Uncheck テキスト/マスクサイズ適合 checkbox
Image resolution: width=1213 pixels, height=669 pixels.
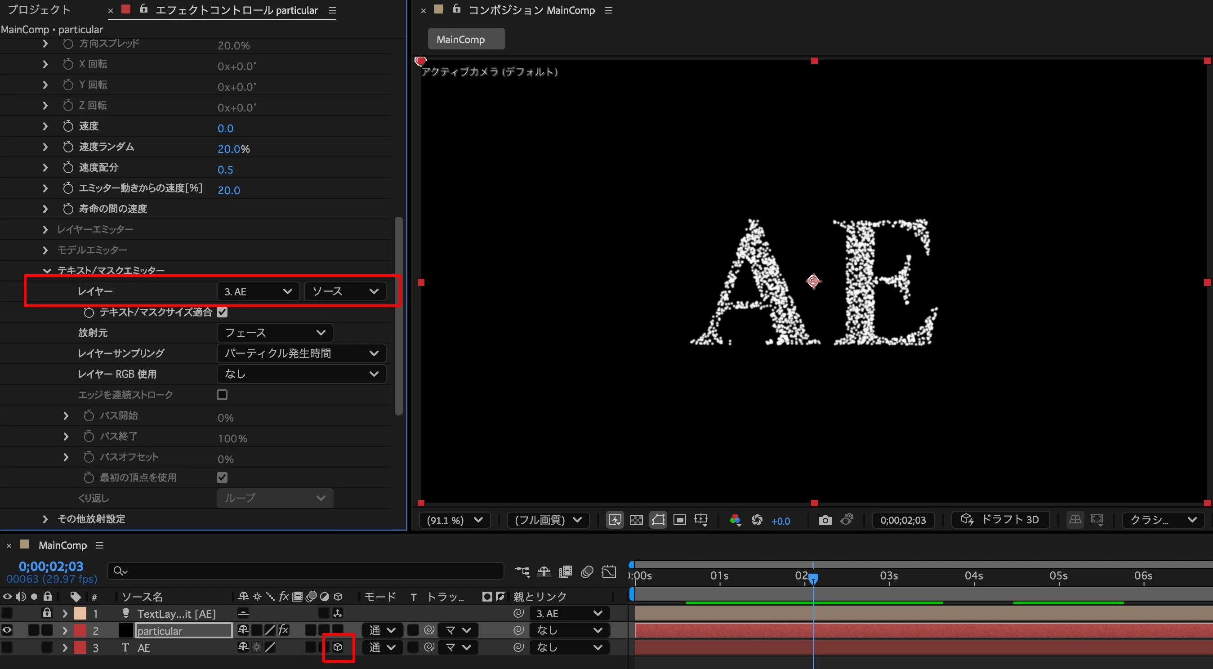tap(222, 312)
